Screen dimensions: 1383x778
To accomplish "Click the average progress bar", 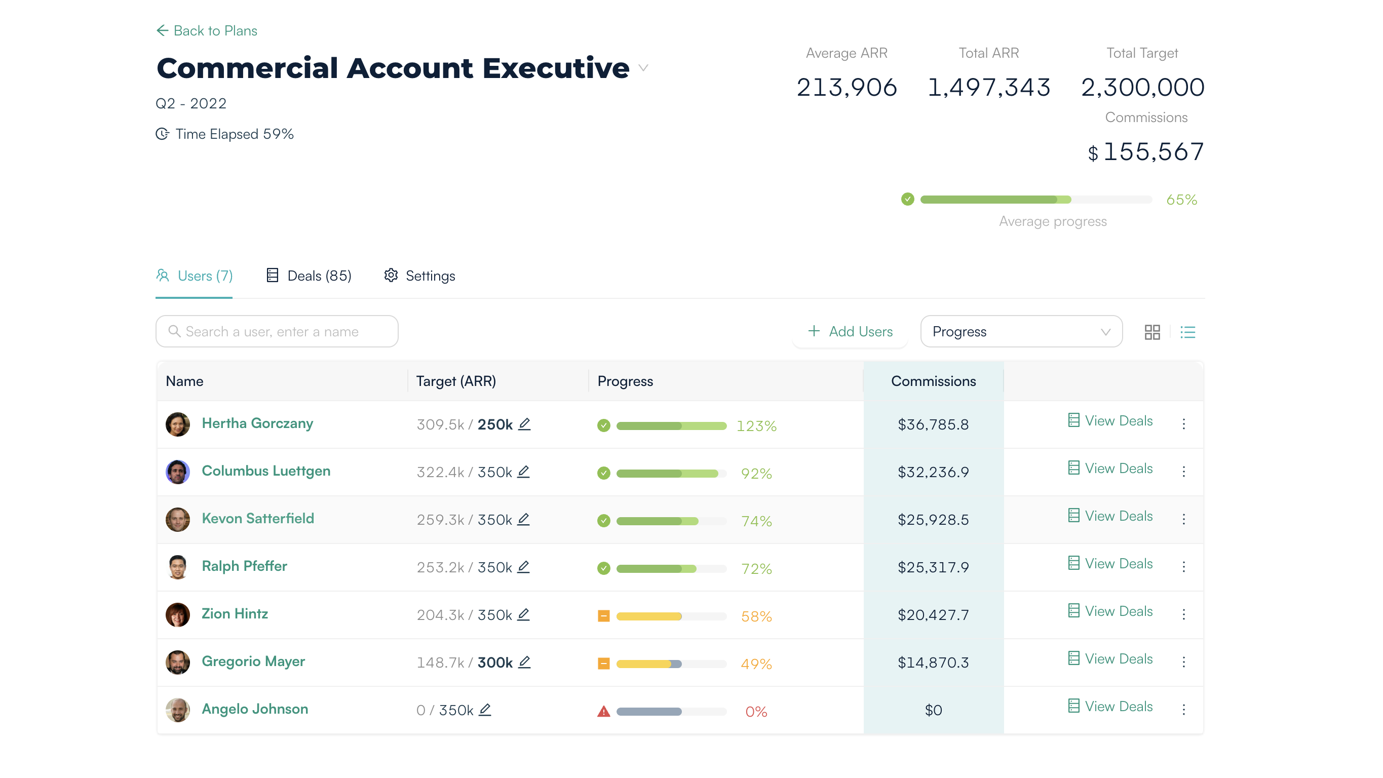I will [x=1035, y=200].
